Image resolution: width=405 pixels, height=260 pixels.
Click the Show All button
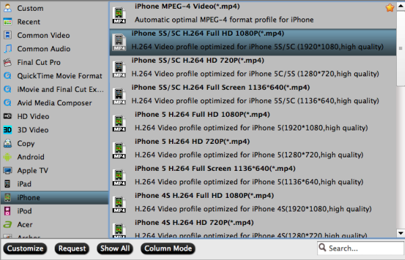(x=115, y=249)
